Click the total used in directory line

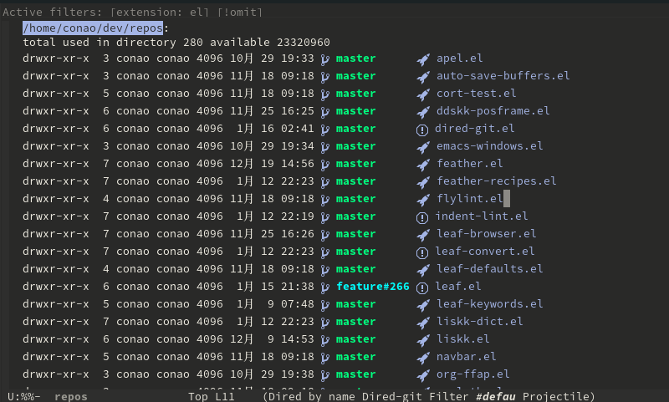tap(176, 42)
